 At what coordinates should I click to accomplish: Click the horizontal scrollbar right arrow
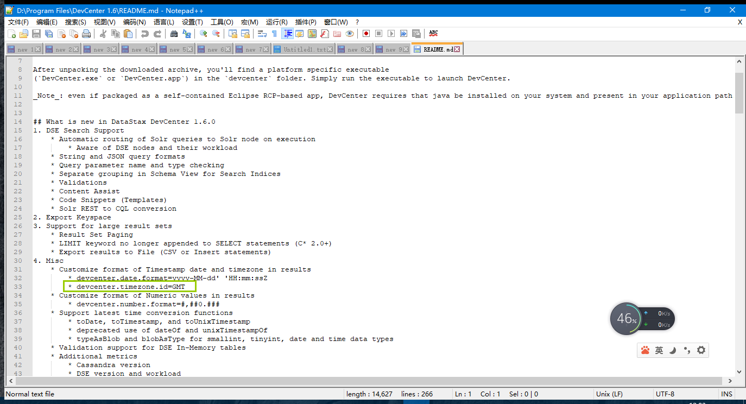pos(730,381)
